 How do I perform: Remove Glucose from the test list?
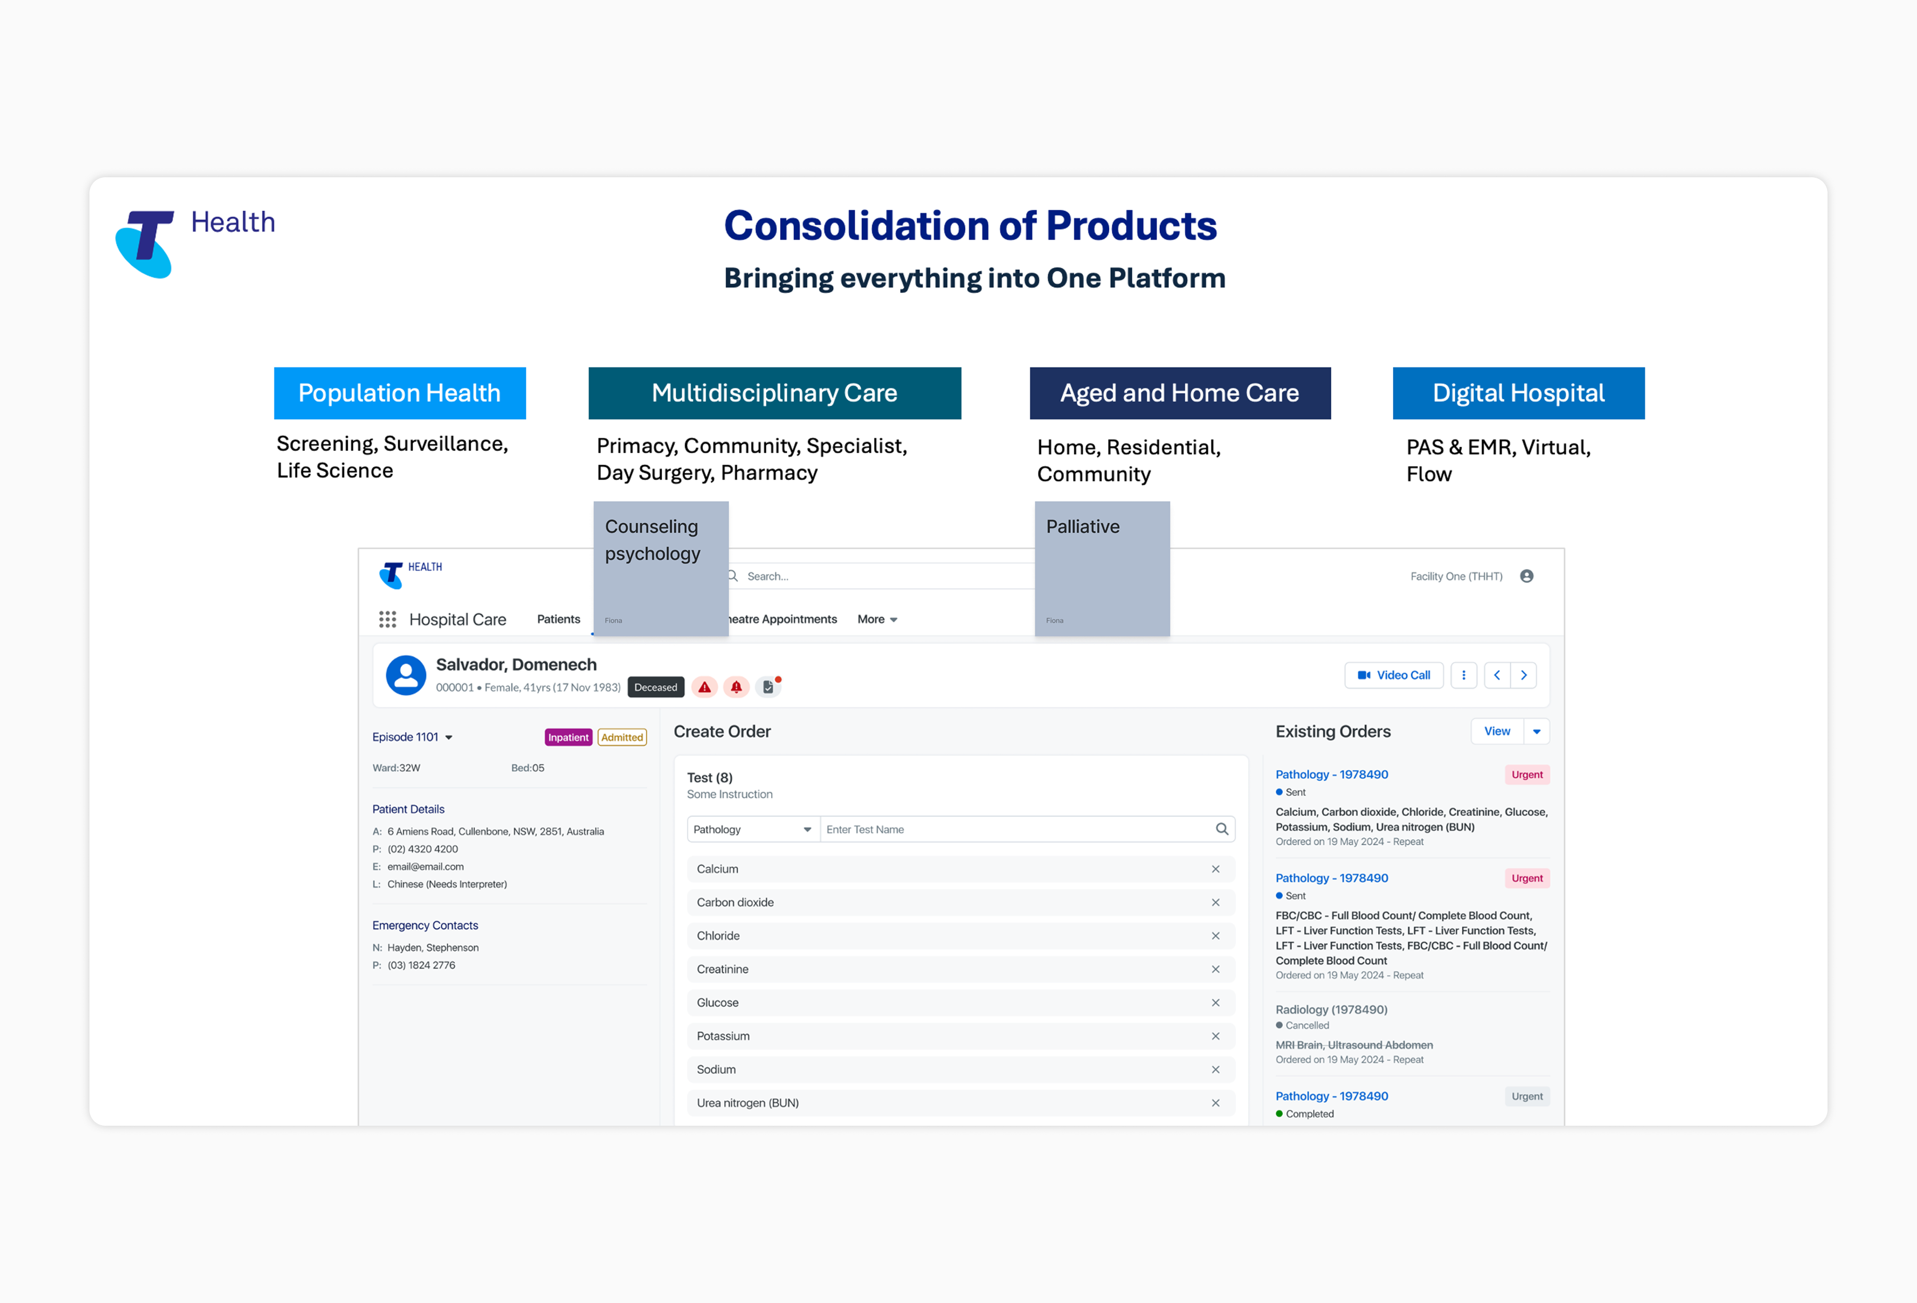[1215, 1003]
